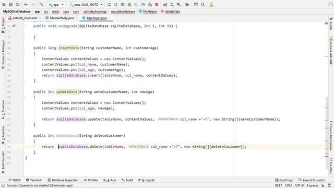The image size is (334, 188).
Task: Open the Structure sidebar tab
Action: point(3,110)
